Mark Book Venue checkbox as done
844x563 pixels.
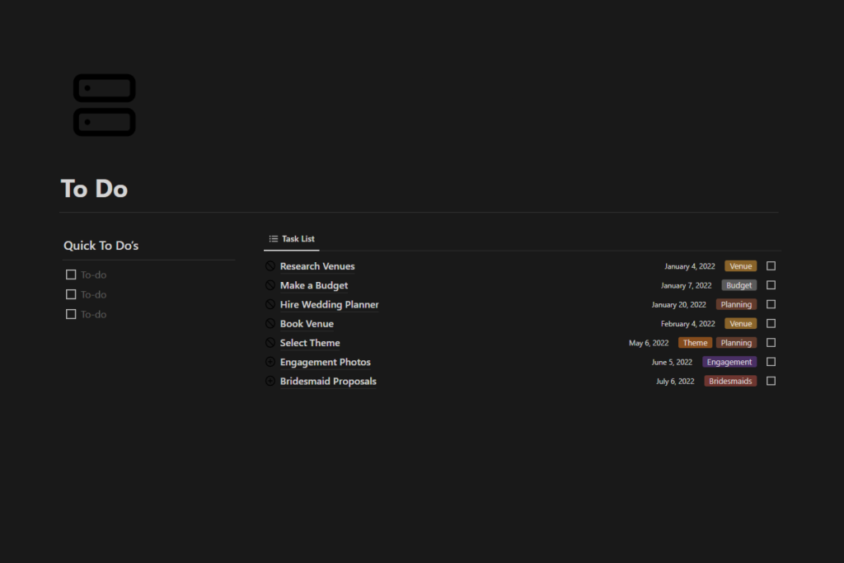771,323
